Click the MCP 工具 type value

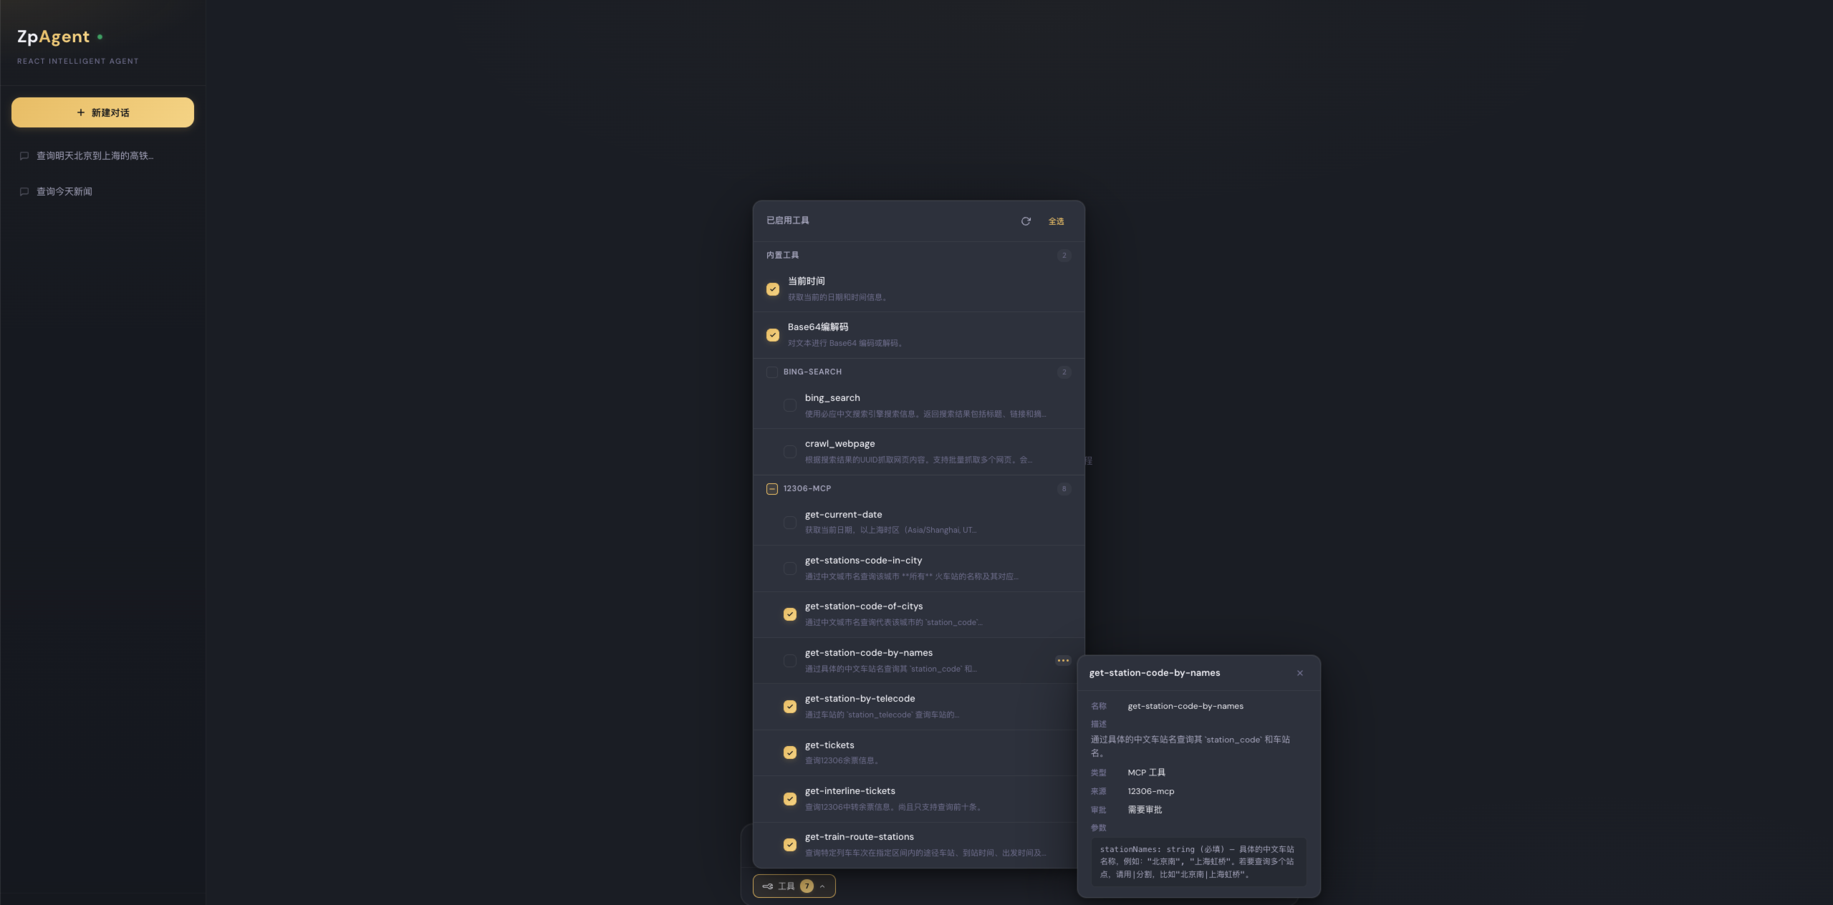point(1146,773)
